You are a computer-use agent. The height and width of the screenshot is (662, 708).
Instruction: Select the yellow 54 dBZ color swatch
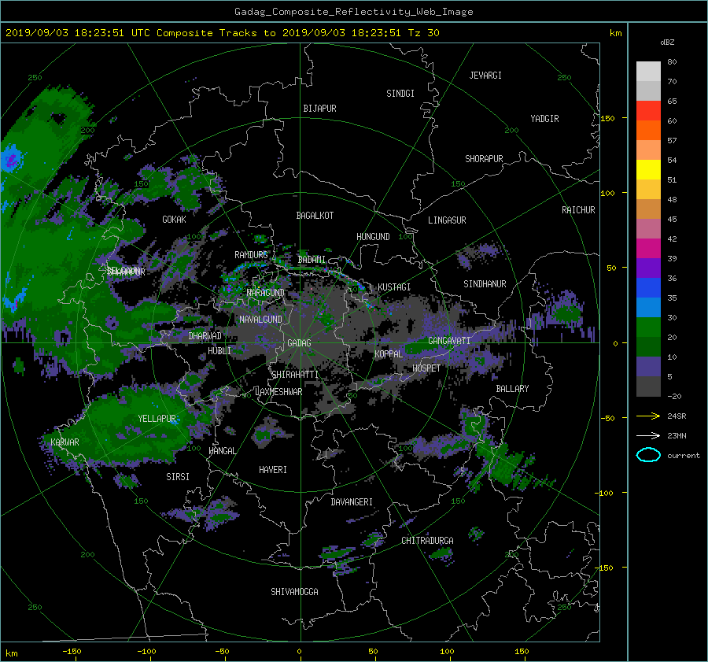[x=648, y=170]
